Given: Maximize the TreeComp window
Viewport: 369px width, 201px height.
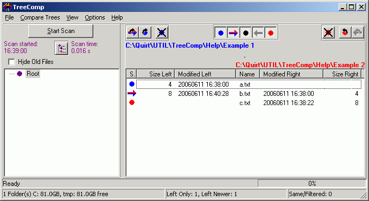Looking at the screenshot, I should pos(351,7).
